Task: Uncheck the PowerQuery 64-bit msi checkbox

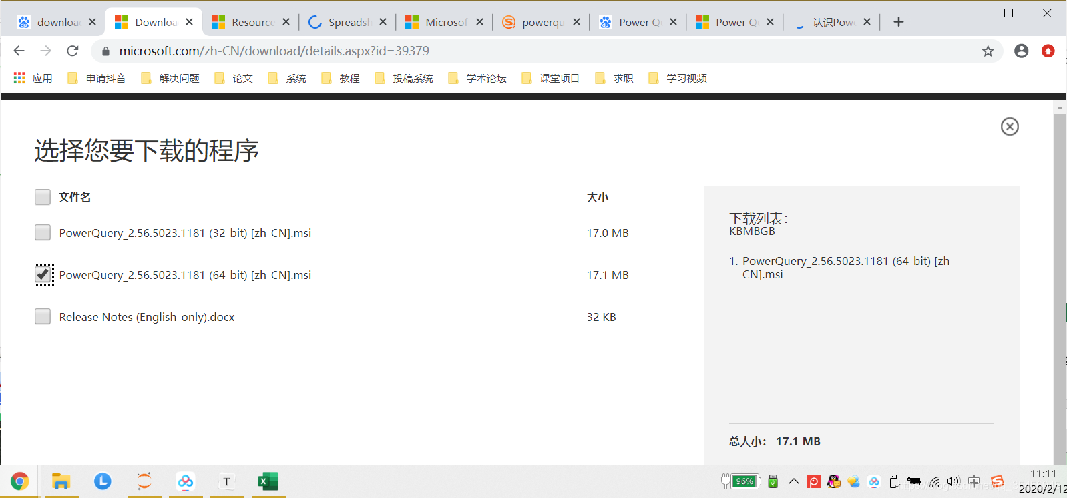Action: pyautogui.click(x=43, y=274)
